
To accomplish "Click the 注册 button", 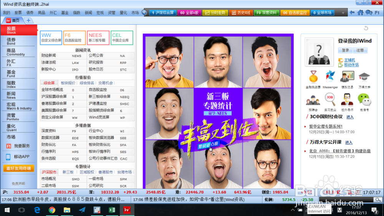I will [360, 50].
